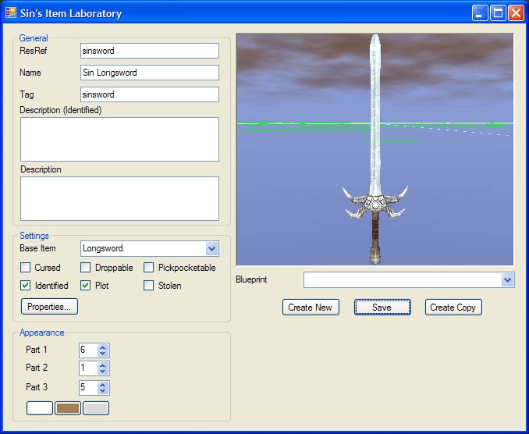Click into the ResRef text field
This screenshot has height=434, width=529.
(149, 51)
